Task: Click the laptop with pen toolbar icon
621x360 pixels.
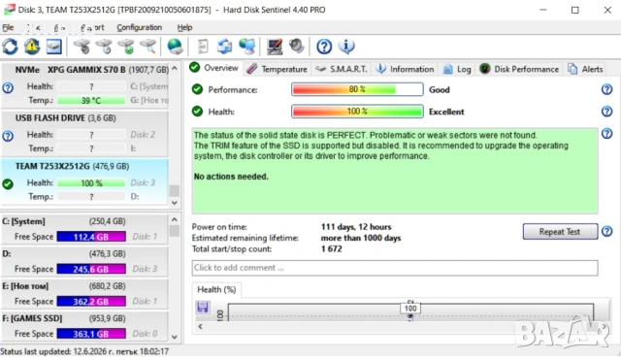Action: (275, 47)
